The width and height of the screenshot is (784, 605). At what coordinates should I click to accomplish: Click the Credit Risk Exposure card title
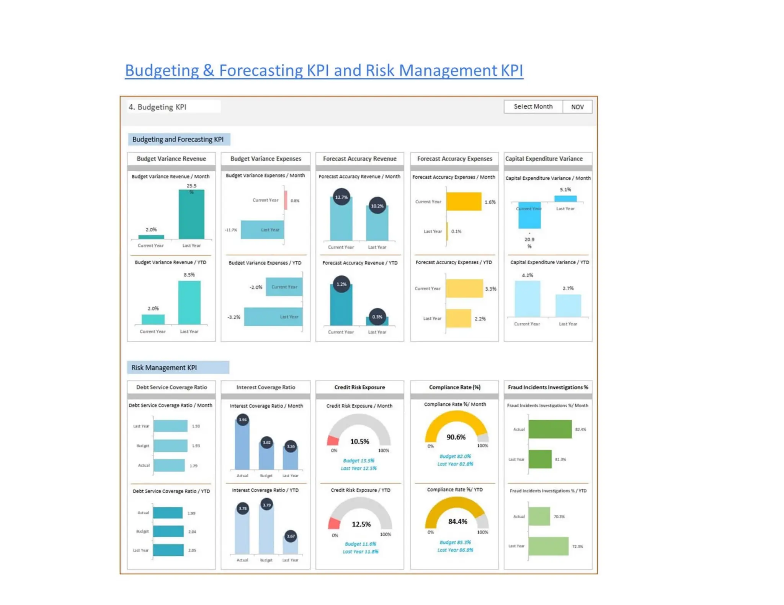(x=360, y=387)
